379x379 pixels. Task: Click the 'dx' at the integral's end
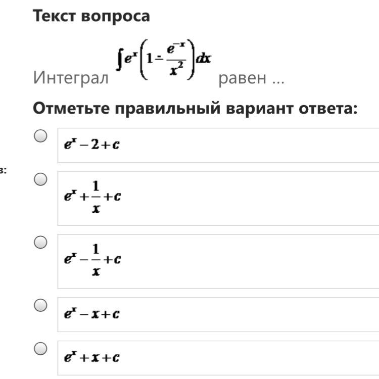(204, 59)
